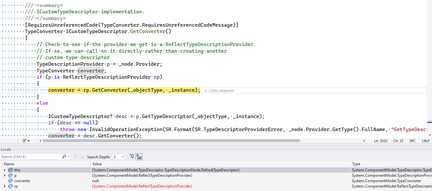Click the object icon beside 'p'

coord(10,175)
